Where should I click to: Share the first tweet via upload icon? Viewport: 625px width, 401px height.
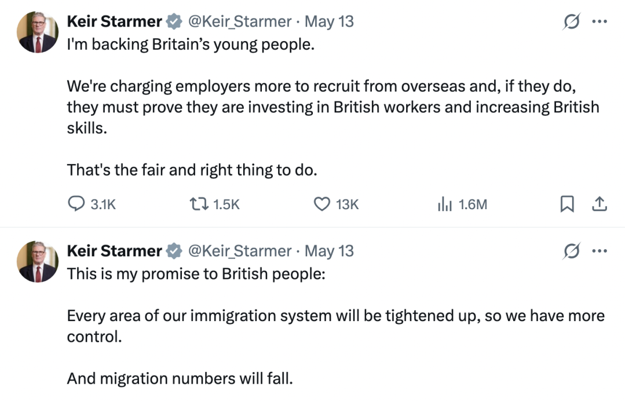[599, 204]
